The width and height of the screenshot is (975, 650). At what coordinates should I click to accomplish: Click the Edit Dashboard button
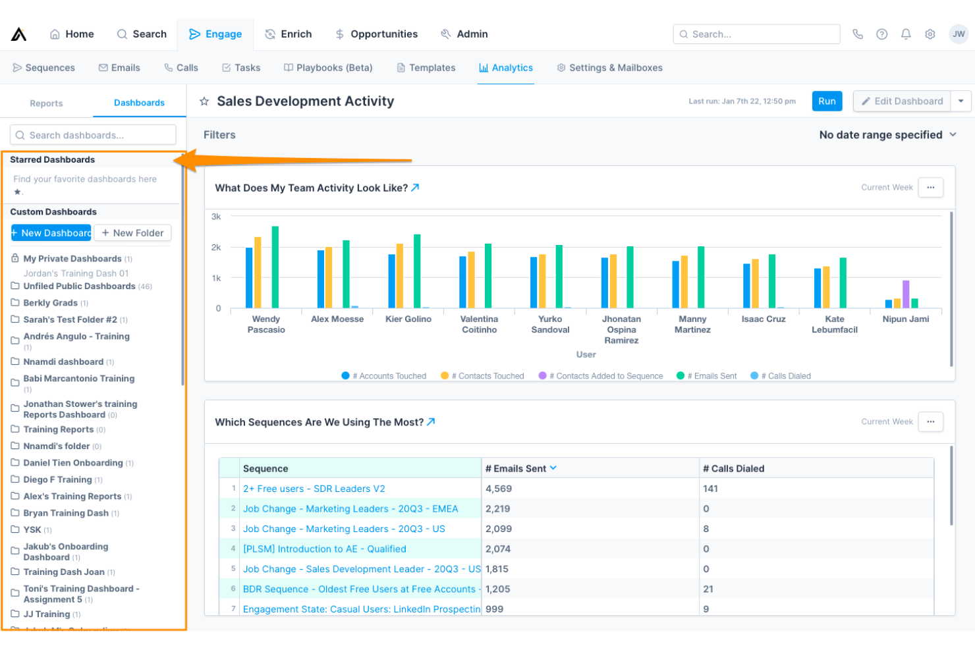tap(902, 101)
